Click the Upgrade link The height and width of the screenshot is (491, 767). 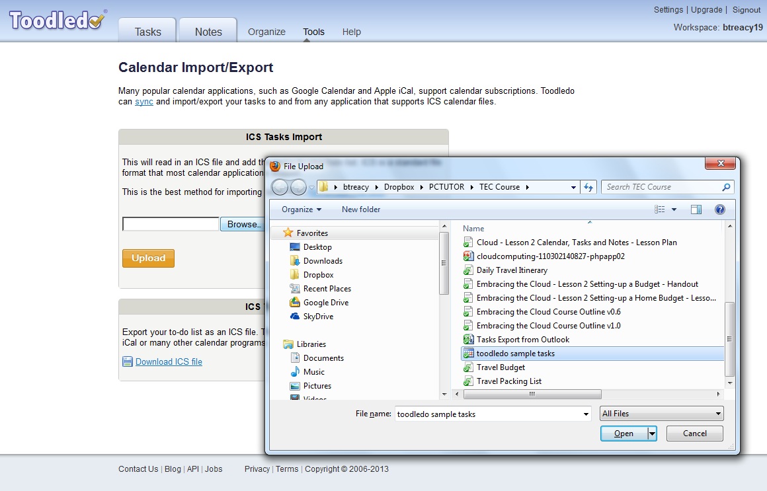tap(706, 10)
